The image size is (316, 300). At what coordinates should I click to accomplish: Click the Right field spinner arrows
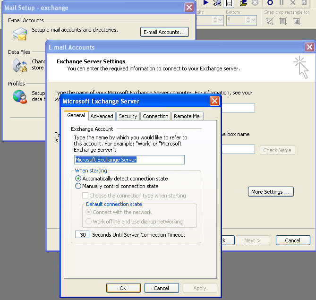tap(215, 20)
